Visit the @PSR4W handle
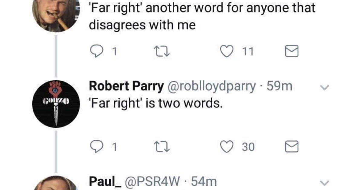Image resolution: width=363 pixels, height=190 pixels. coord(153,182)
